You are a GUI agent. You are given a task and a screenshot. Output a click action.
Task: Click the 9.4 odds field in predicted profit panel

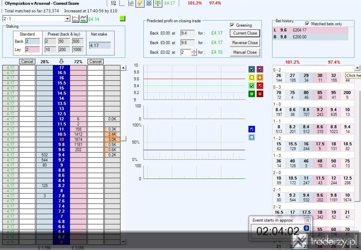[188, 33]
